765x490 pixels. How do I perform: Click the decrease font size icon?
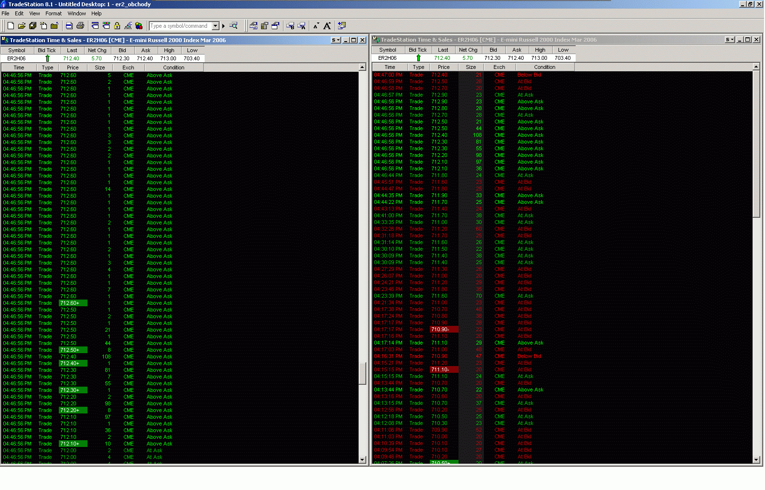[x=316, y=26]
